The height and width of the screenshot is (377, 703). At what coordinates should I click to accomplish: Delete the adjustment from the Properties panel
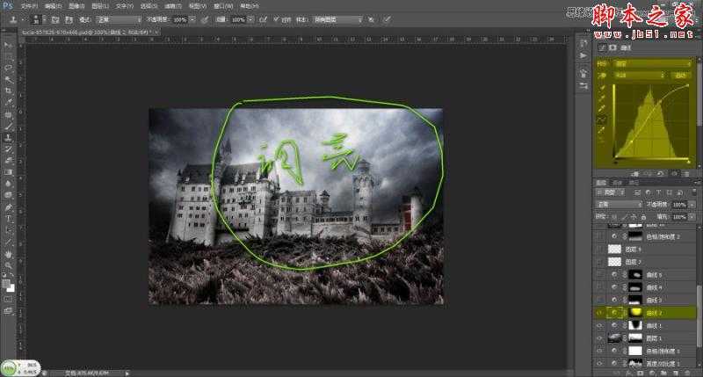tap(686, 174)
